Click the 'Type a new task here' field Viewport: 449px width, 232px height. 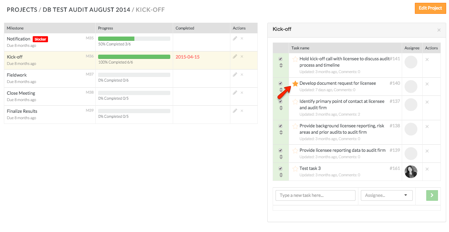tap(315, 195)
